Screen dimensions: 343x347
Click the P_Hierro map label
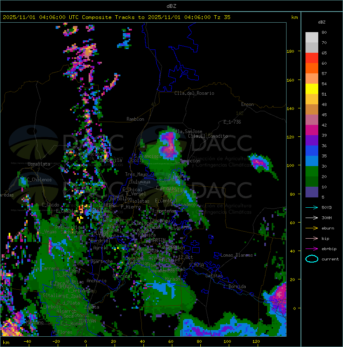point(131,207)
